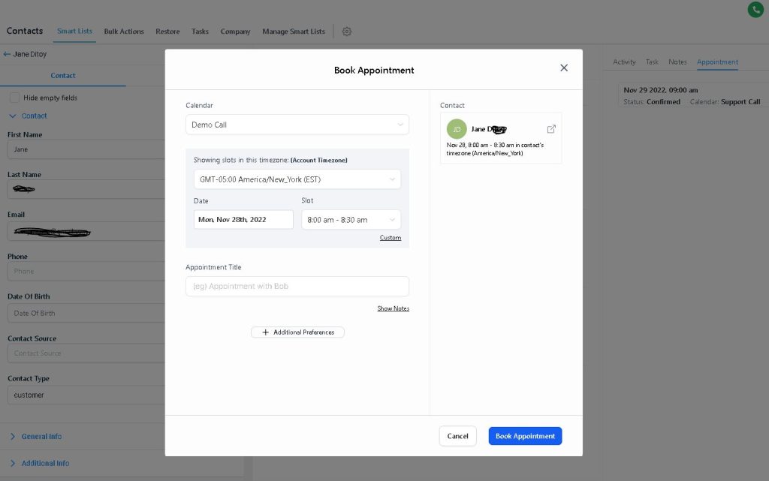
Task: Click the plus icon on Additional Preferences
Action: pyautogui.click(x=264, y=332)
